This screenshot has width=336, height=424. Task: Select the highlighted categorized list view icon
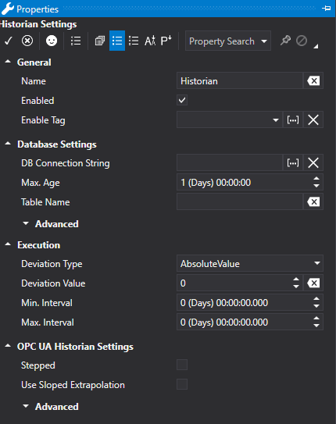tap(117, 41)
